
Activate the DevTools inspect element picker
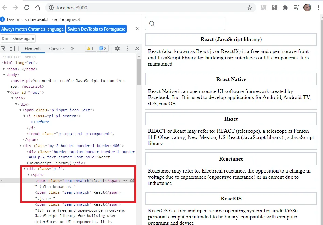[x=3, y=48]
